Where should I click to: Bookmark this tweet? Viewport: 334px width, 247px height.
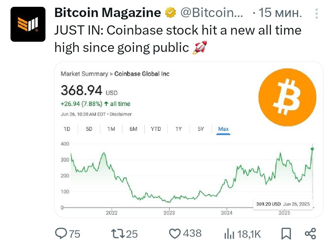pos(286,234)
